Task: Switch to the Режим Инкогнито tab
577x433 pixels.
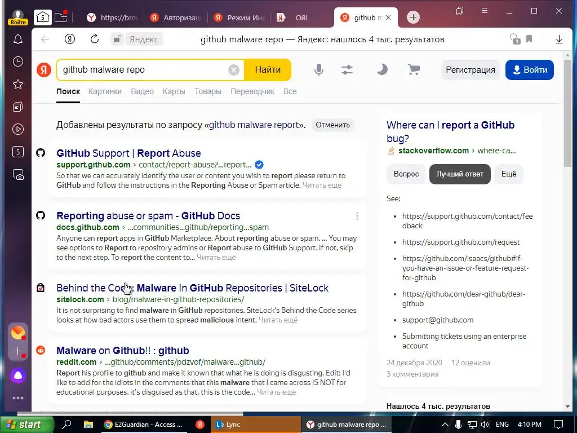Action: point(239,17)
